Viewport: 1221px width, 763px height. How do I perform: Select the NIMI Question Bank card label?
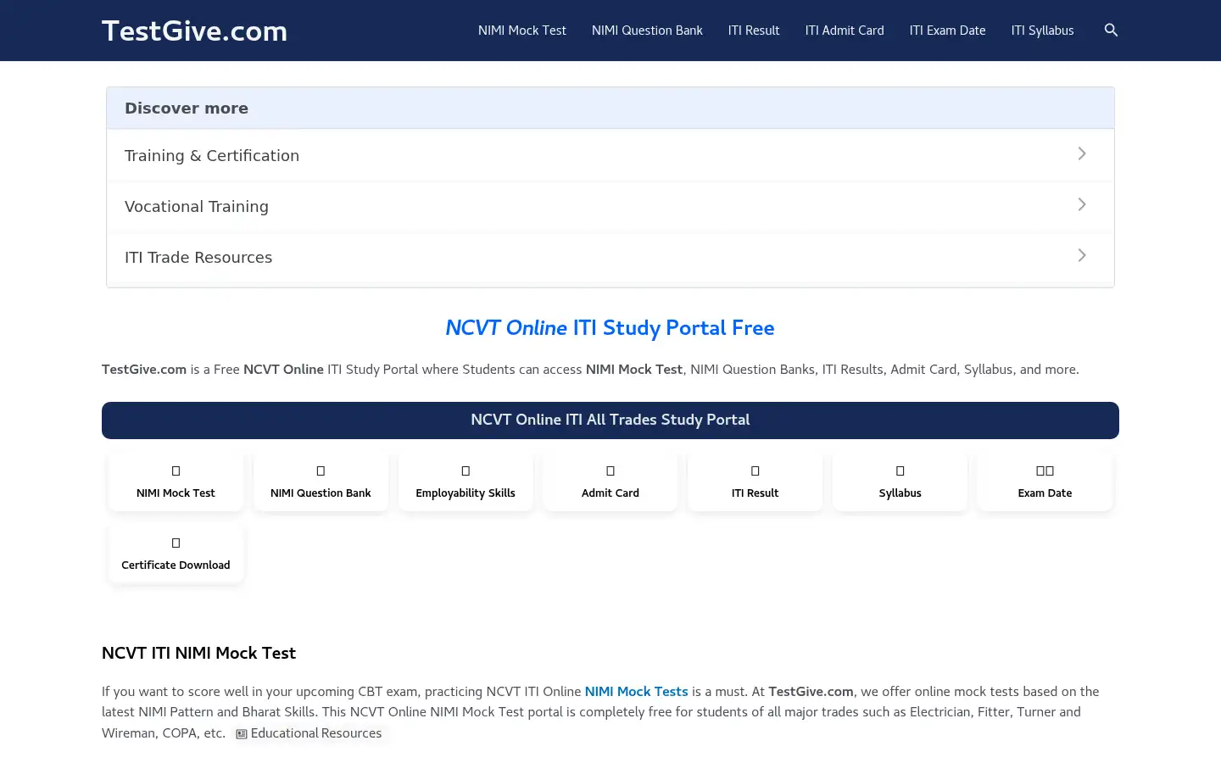pos(321,493)
